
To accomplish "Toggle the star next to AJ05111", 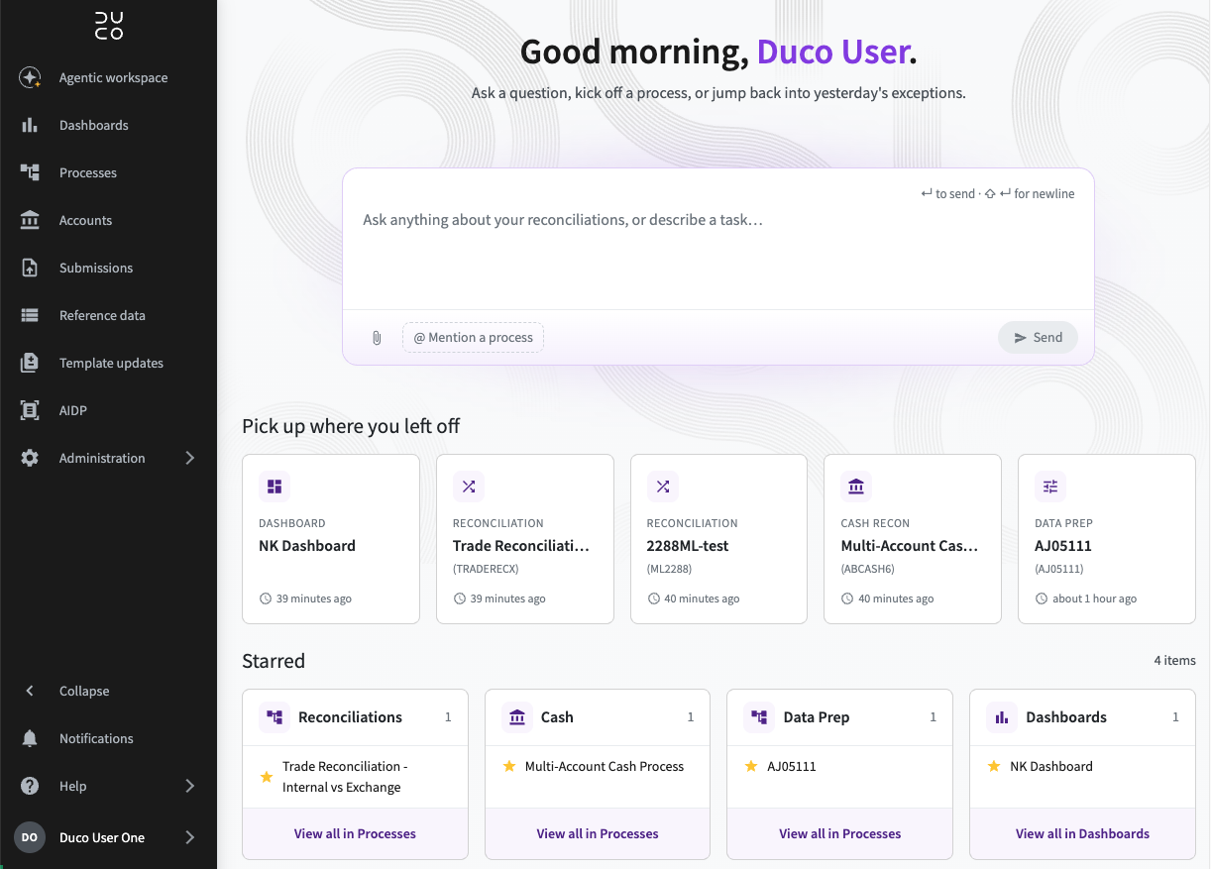I will pyautogui.click(x=751, y=766).
